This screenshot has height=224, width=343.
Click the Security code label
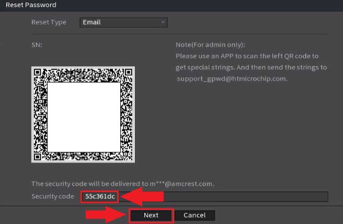[53, 196]
